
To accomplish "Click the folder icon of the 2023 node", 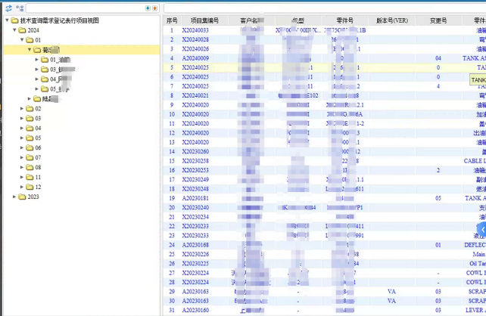I will (23, 197).
